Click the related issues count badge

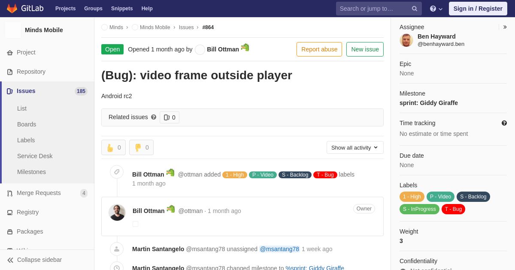(x=170, y=117)
